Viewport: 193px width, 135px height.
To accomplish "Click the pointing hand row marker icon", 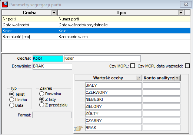I will 79,128.
